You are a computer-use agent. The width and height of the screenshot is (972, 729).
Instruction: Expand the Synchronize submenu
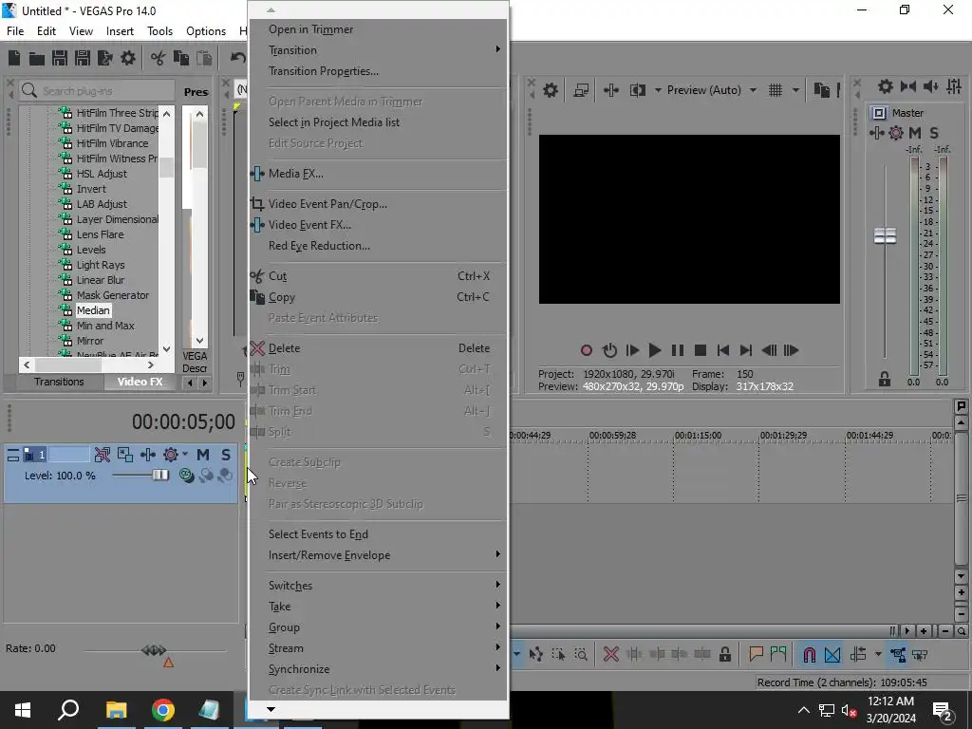tap(378, 669)
